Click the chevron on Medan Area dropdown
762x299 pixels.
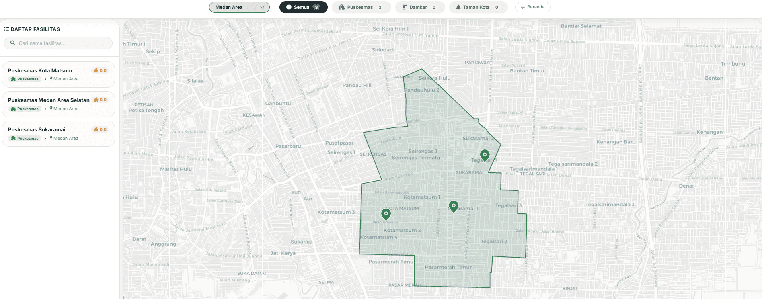click(x=262, y=7)
